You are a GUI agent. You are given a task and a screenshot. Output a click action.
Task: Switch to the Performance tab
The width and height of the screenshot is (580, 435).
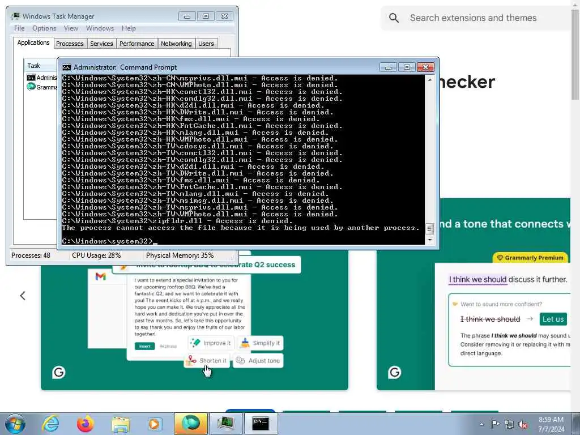137,44
